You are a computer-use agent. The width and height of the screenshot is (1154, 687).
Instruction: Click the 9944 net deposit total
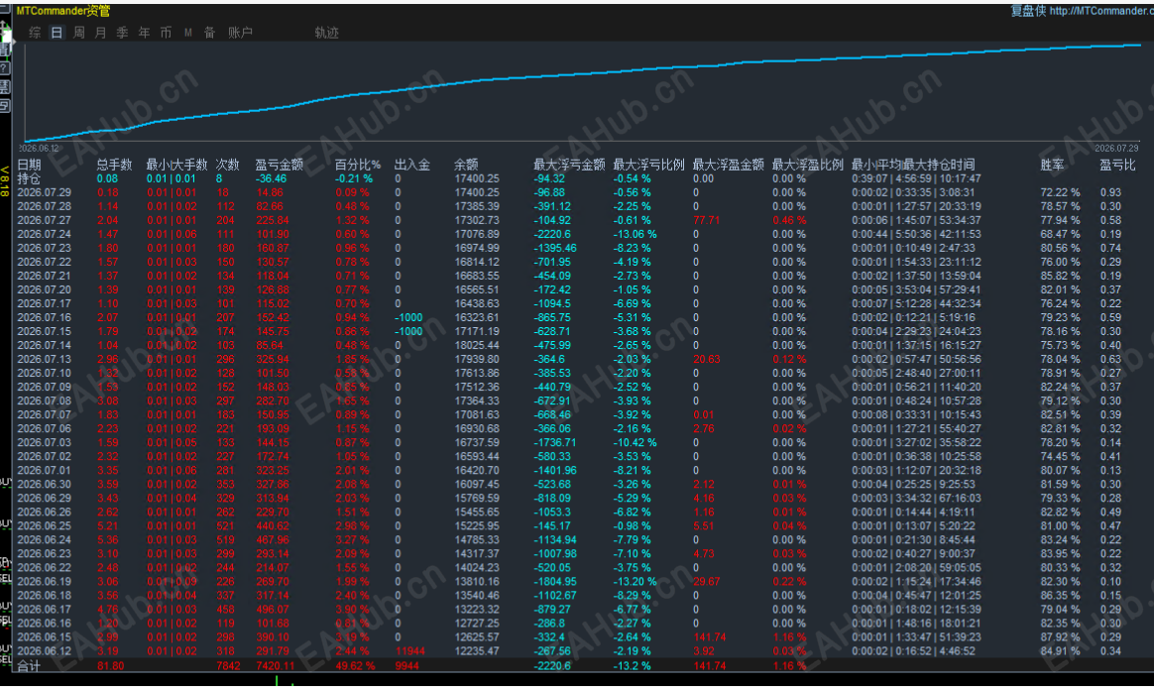[407, 665]
